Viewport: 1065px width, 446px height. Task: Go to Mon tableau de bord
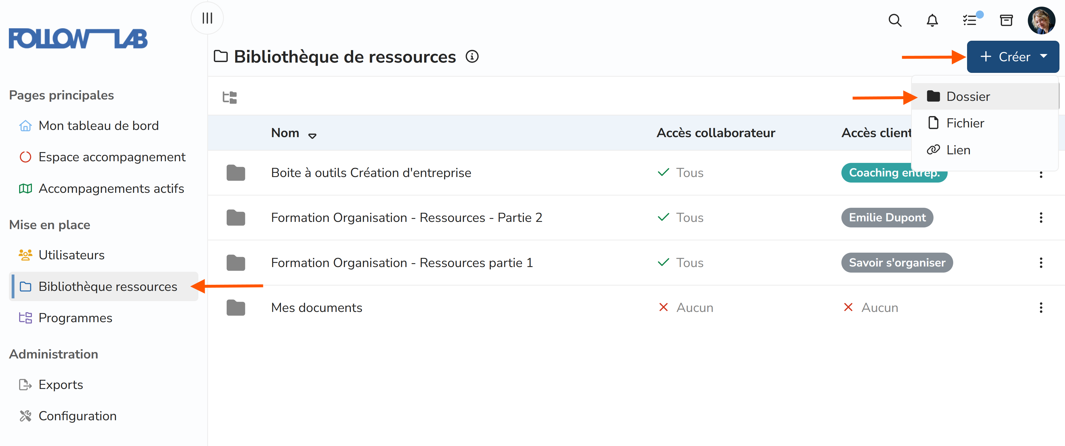coord(98,125)
